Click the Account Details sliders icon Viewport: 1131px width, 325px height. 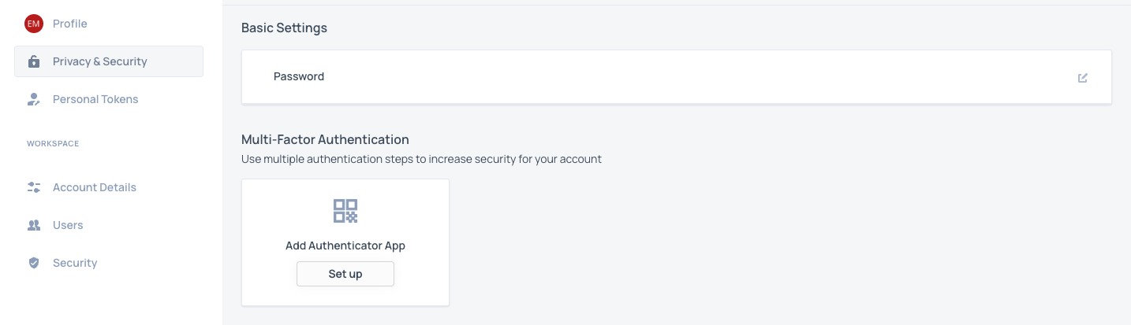click(33, 187)
